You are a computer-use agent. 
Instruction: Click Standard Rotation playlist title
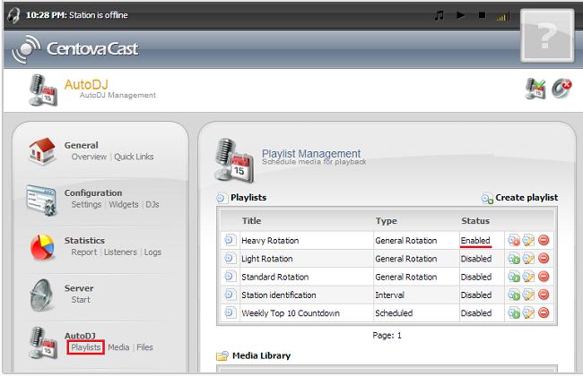click(275, 277)
